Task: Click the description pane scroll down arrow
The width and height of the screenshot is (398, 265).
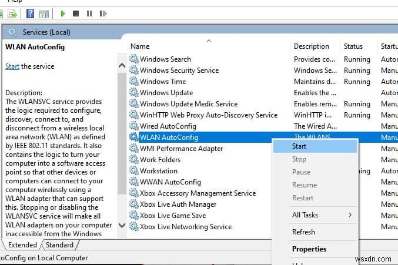Action: 122,225
